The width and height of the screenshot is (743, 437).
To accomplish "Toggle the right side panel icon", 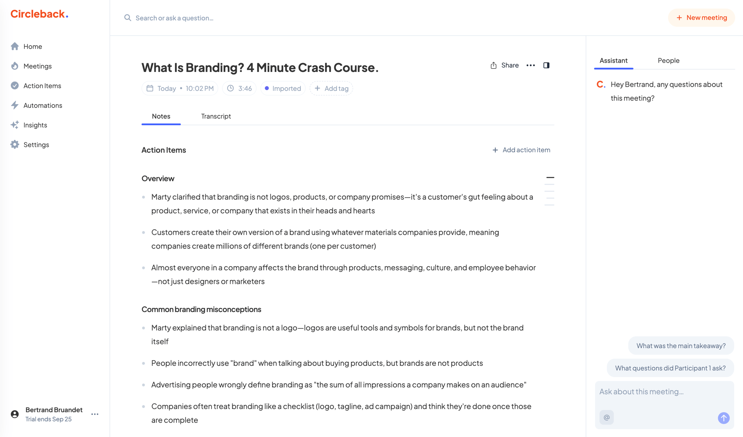I will point(546,65).
